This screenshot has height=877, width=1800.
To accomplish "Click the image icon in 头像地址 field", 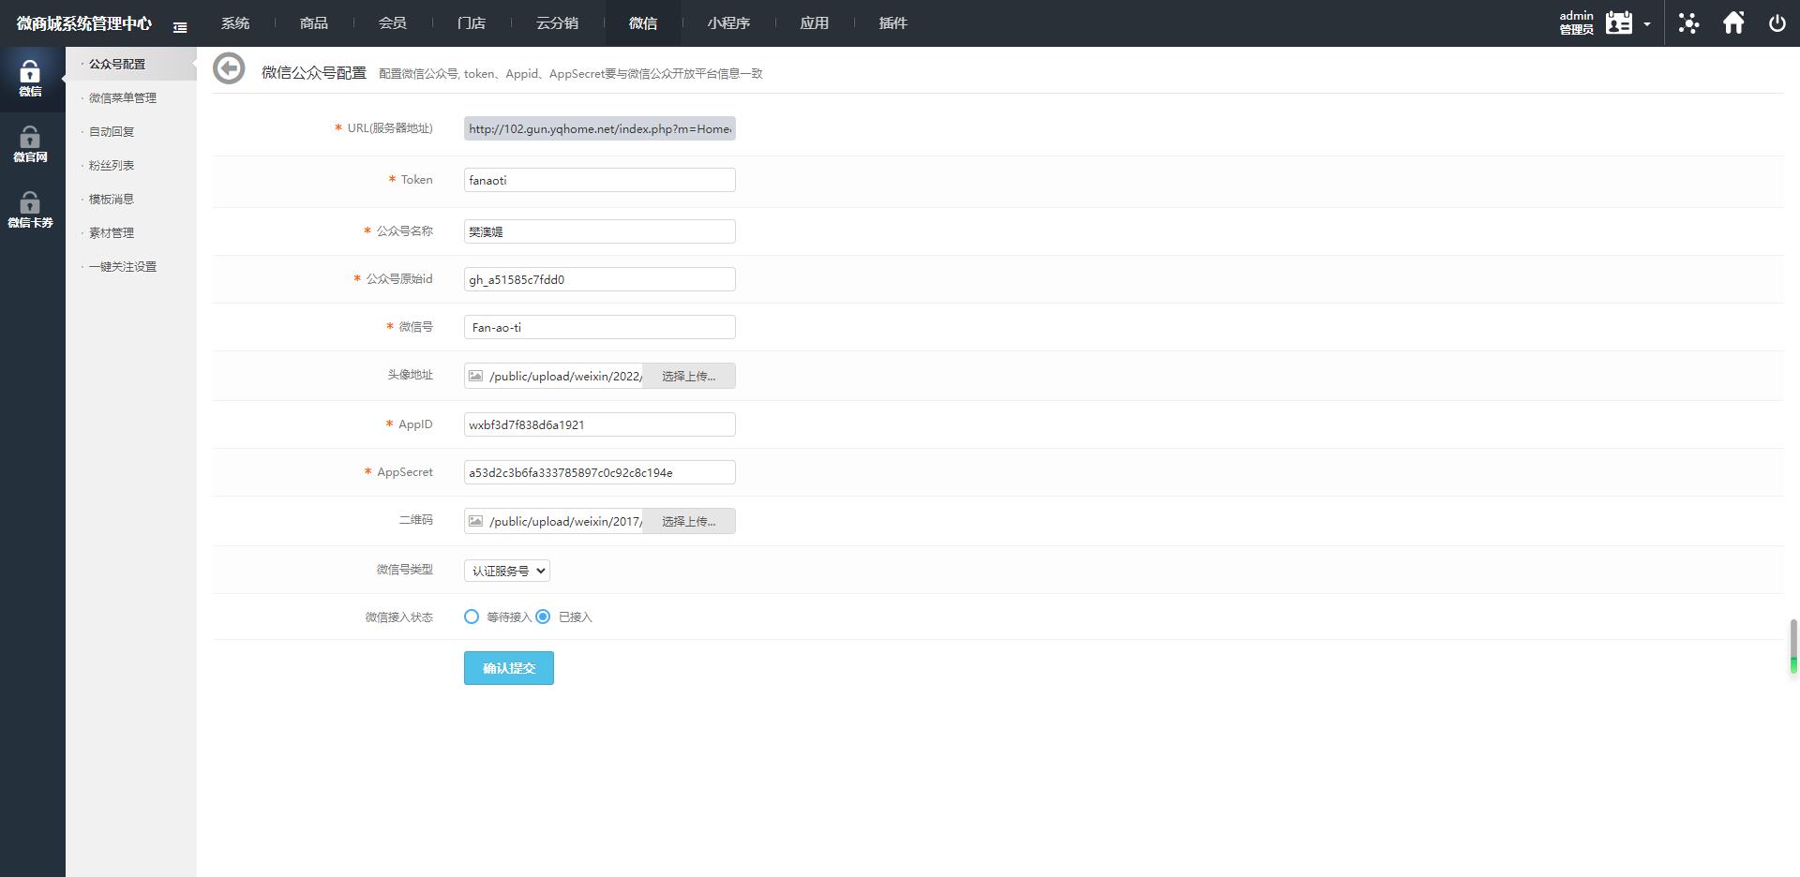I will click(x=476, y=376).
